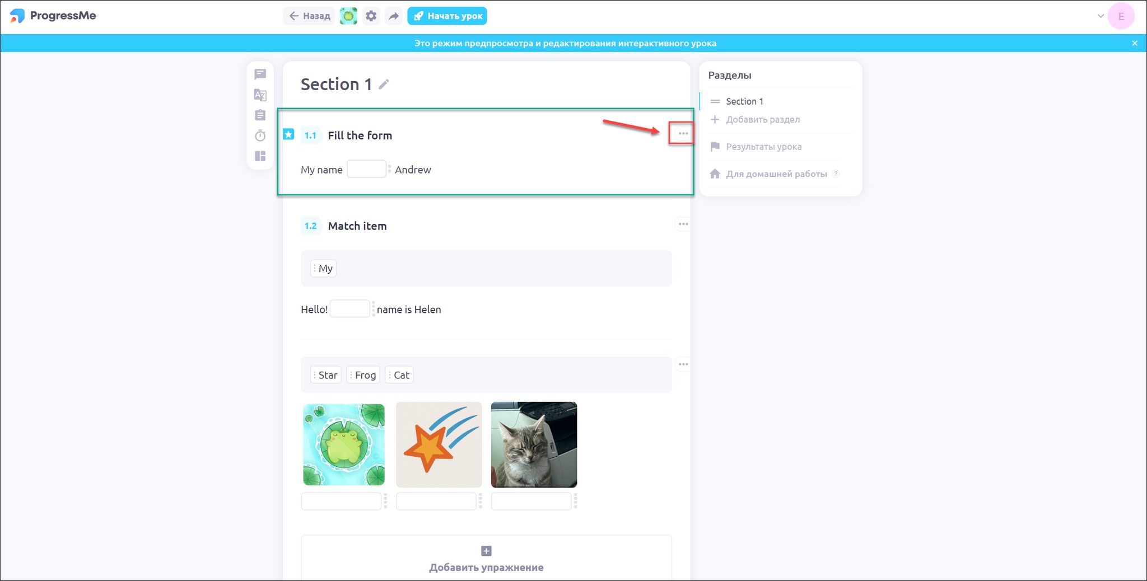Click the star marker on exercise 1.1

288,134
